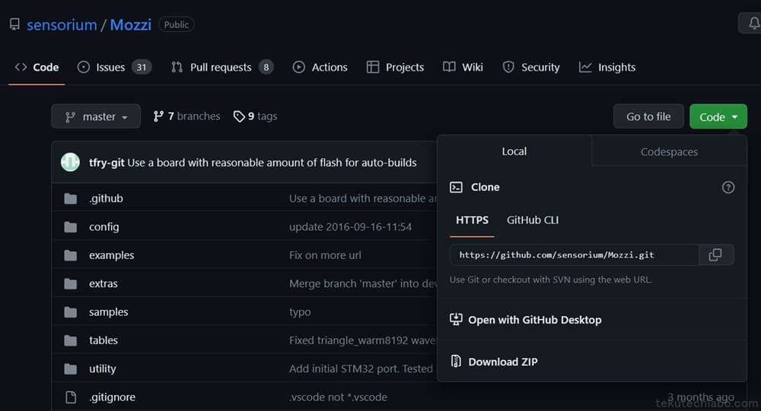This screenshot has height=411, width=761.
Task: Open the Wiki tab
Action: pos(463,68)
